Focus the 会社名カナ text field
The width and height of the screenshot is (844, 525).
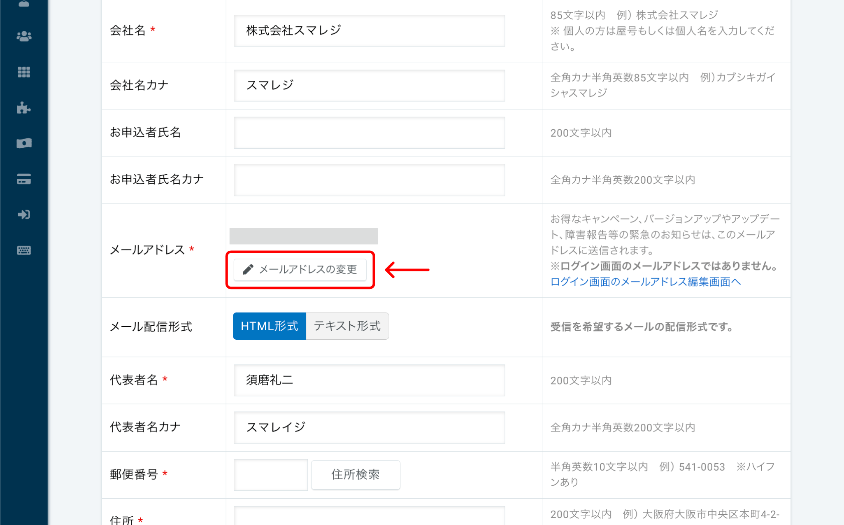(x=369, y=86)
